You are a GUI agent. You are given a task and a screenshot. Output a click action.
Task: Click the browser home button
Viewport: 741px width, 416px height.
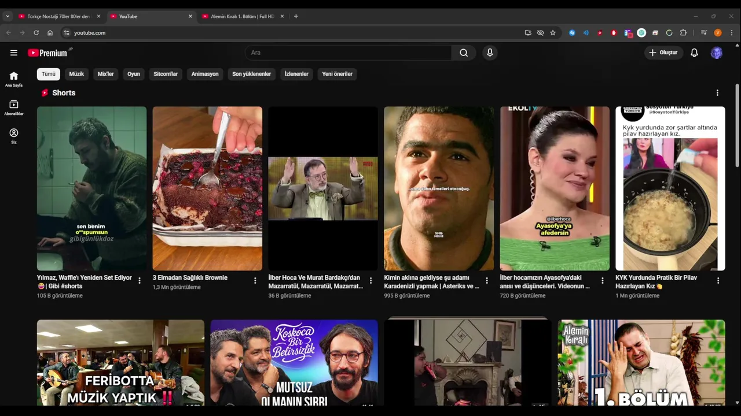[x=50, y=33]
